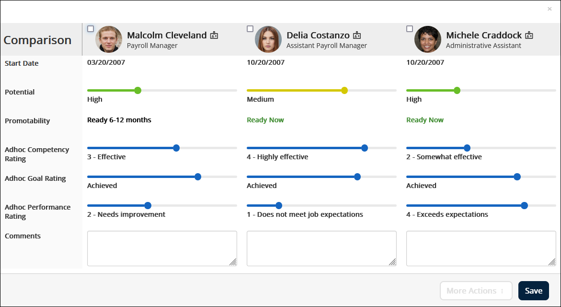The width and height of the screenshot is (561, 307).
Task: Click the resize handle of Delia's comments box
Action: pos(392,262)
